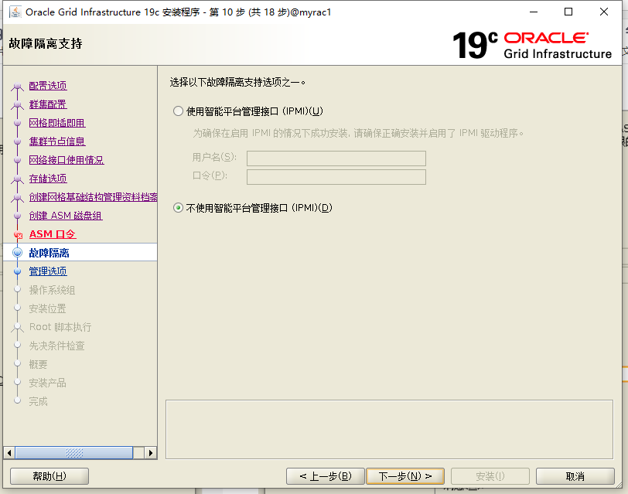The image size is (628, 494).
Task: Click the step node icon beside 管理选项
Action: click(17, 271)
